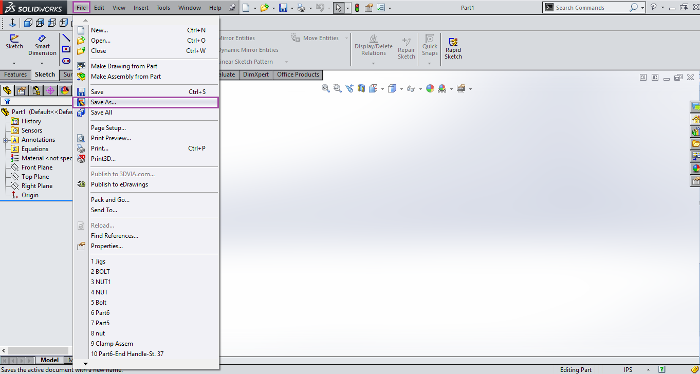The image size is (700, 374).
Task: Click the Select arrow cursor tool
Action: point(339,8)
